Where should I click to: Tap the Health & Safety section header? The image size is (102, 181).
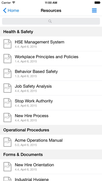click(x=51, y=31)
